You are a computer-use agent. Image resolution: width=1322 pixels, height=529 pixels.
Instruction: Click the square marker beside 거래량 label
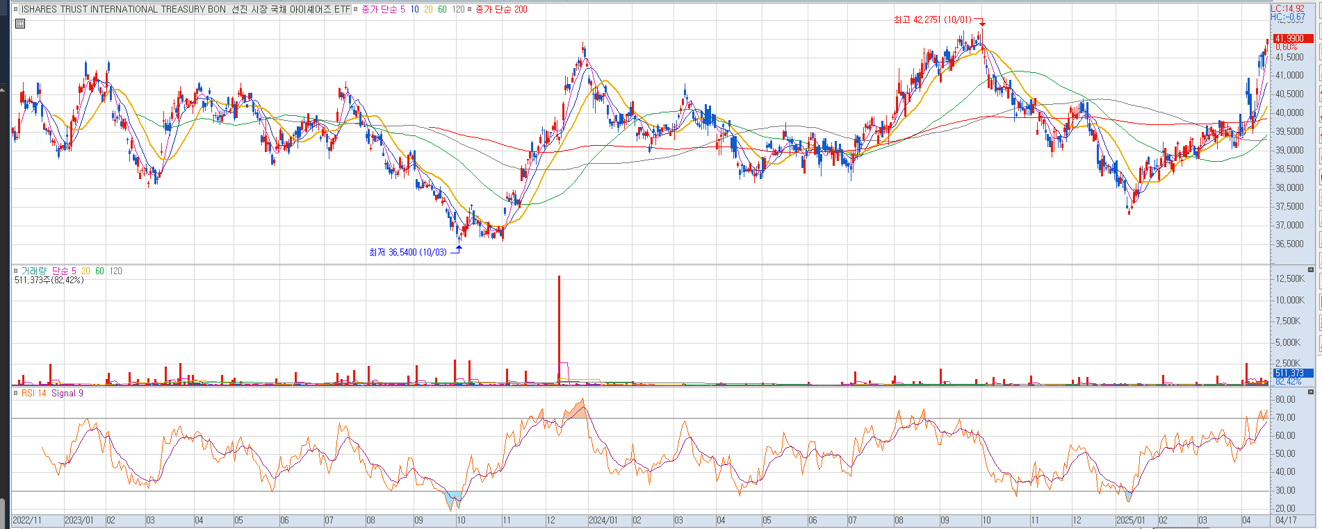(16, 271)
